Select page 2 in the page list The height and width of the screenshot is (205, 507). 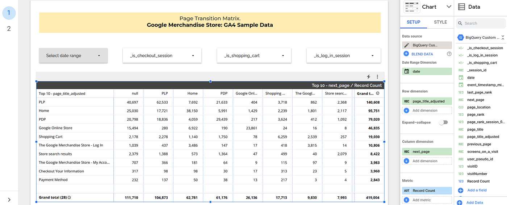(9, 28)
